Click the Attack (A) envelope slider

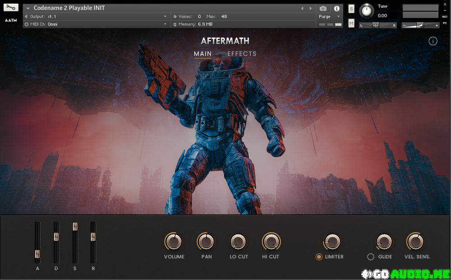pos(37,254)
